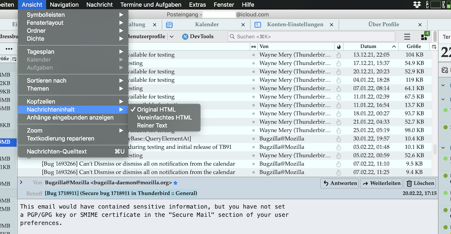
Task: Open the Sortieren nach submenu
Action: pyautogui.click(x=47, y=81)
